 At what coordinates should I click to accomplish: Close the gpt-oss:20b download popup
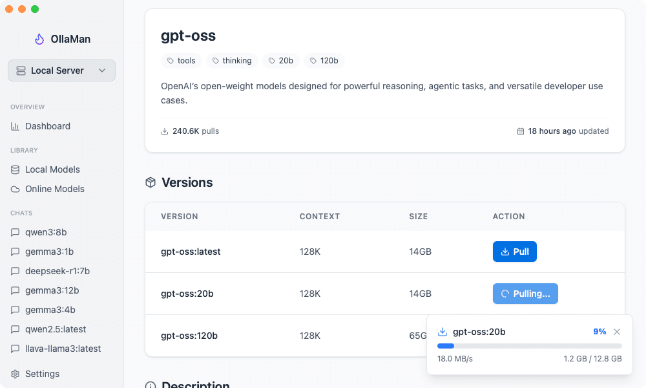pyautogui.click(x=617, y=332)
